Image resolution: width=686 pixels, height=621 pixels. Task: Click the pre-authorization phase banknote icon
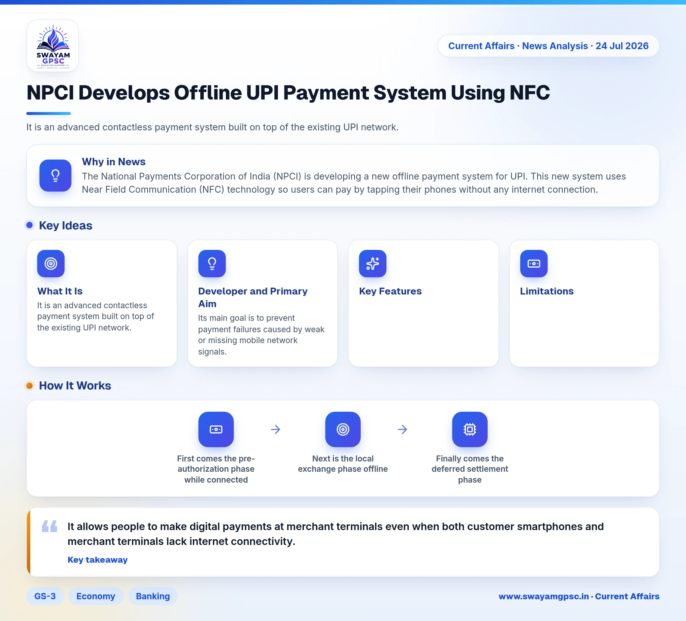216,429
